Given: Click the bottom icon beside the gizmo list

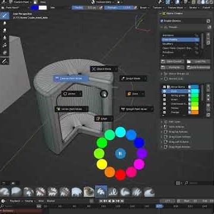Looking at the screenshot, I should pos(209,115).
